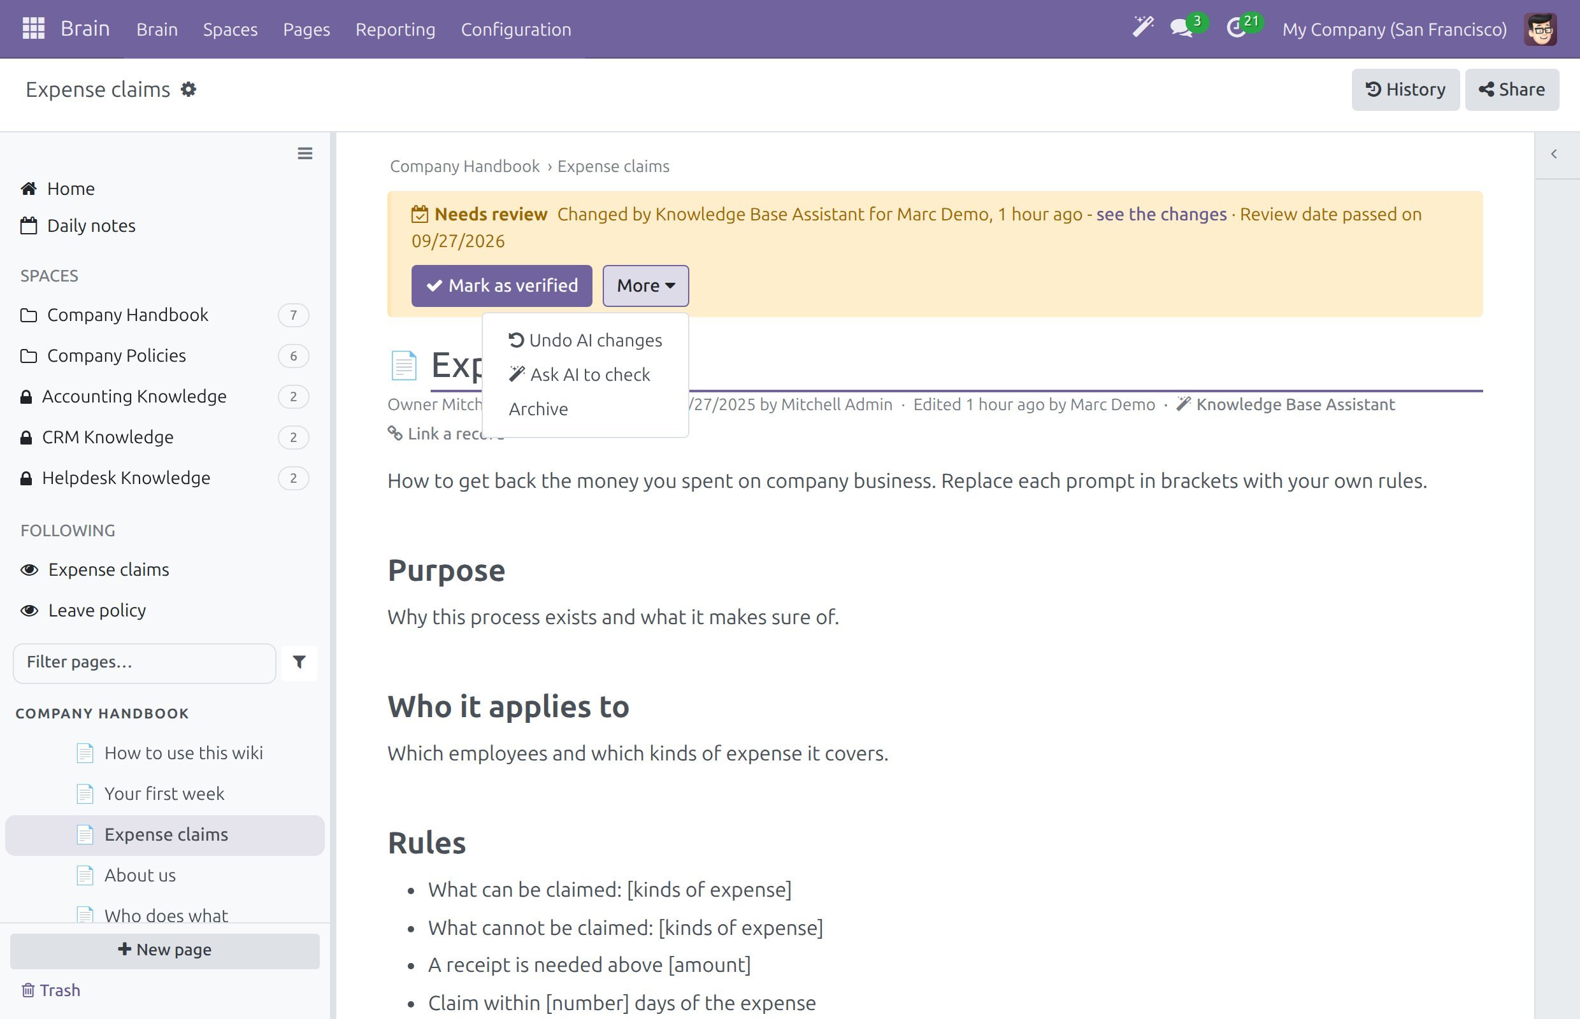Open the Pages menu
The image size is (1580, 1019).
coord(306,29)
